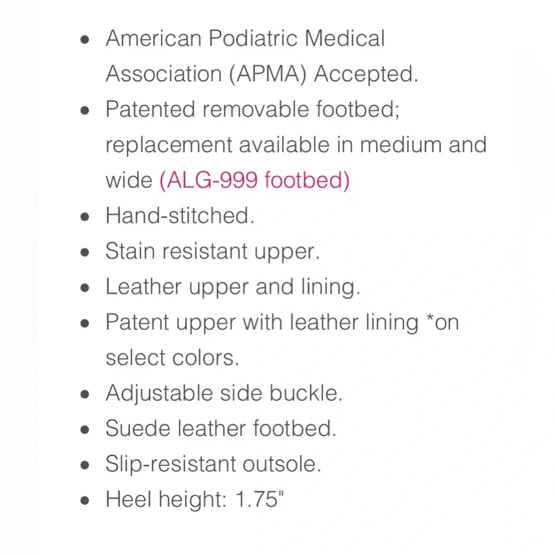Click "Patent upper with leather lining" text

pos(261,322)
